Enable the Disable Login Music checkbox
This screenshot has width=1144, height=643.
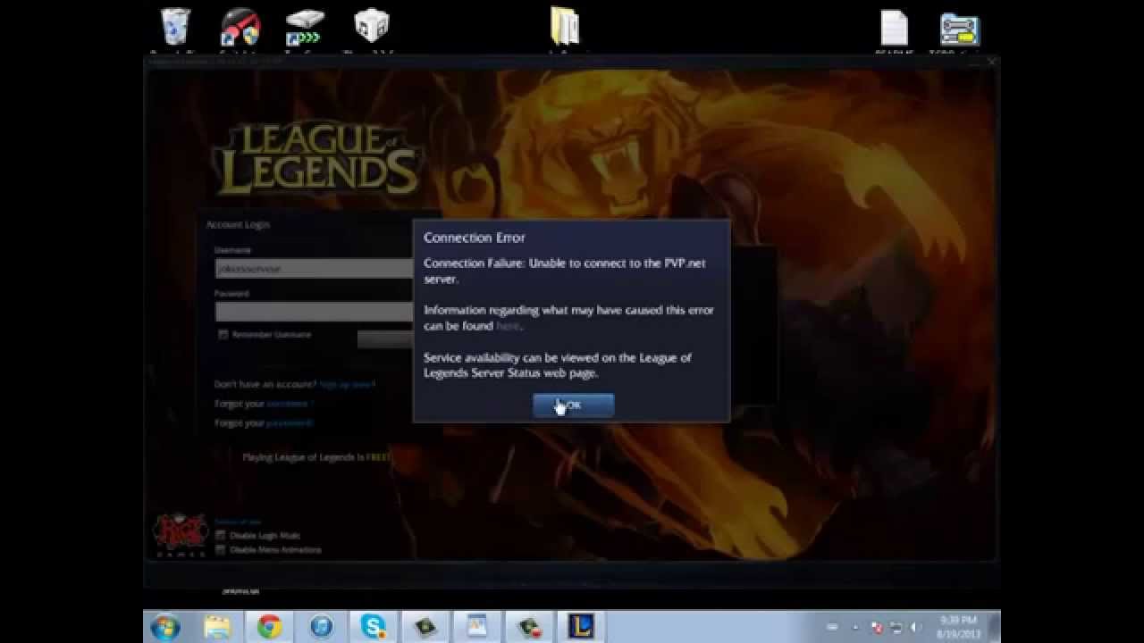coord(221,535)
